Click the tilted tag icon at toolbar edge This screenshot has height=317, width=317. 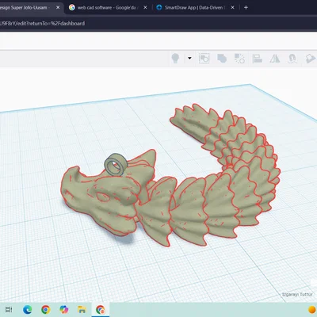click(x=311, y=59)
